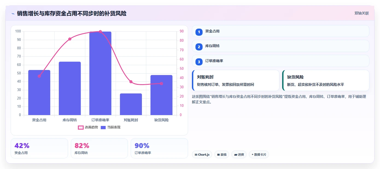Screen dimensions: 380x169
Task: Click the 资金占用 bar in chart
Action: [39, 93]
